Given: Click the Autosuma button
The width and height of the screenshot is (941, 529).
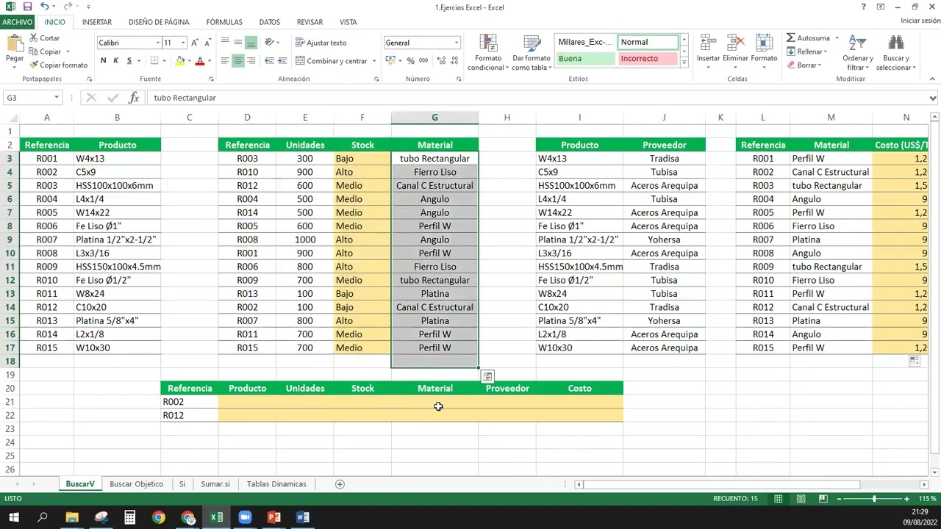Looking at the screenshot, I should 807,38.
